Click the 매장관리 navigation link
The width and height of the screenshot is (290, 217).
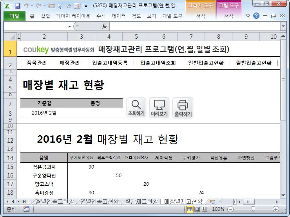(x=69, y=63)
